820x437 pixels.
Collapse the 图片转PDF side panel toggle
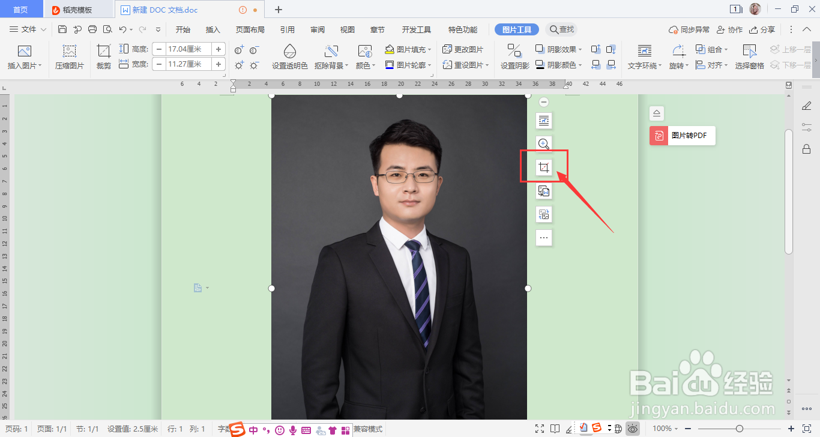coord(657,113)
